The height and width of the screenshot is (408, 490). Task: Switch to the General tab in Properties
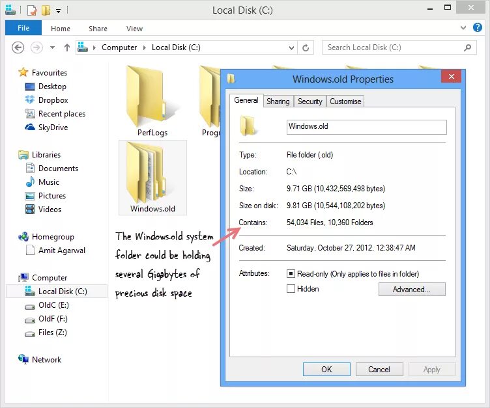[246, 100]
